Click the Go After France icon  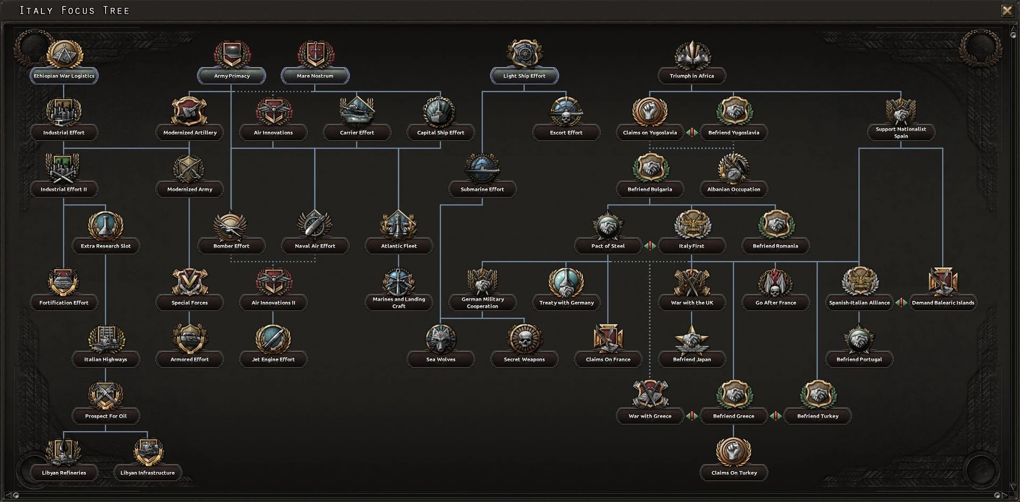[x=776, y=282]
